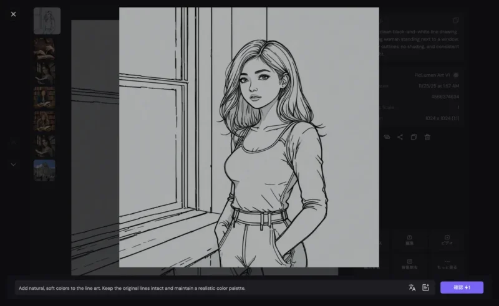The height and width of the screenshot is (306, 499).
Task: Click the translate prompt icon
Action: (x=412, y=287)
